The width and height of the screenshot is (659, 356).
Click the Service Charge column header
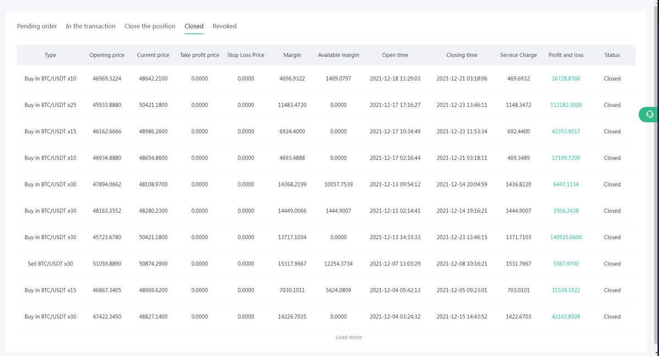coord(518,55)
